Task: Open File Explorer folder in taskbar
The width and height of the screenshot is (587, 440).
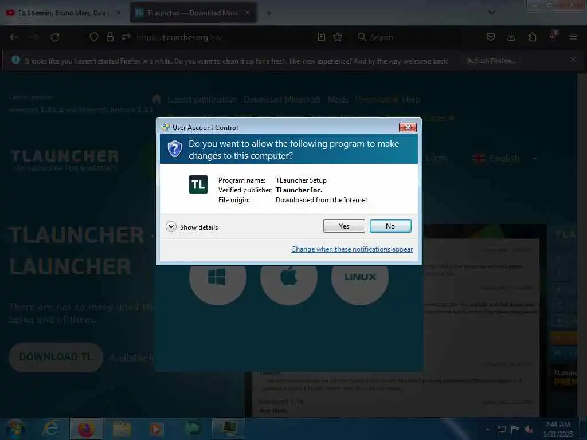Action: [x=122, y=429]
